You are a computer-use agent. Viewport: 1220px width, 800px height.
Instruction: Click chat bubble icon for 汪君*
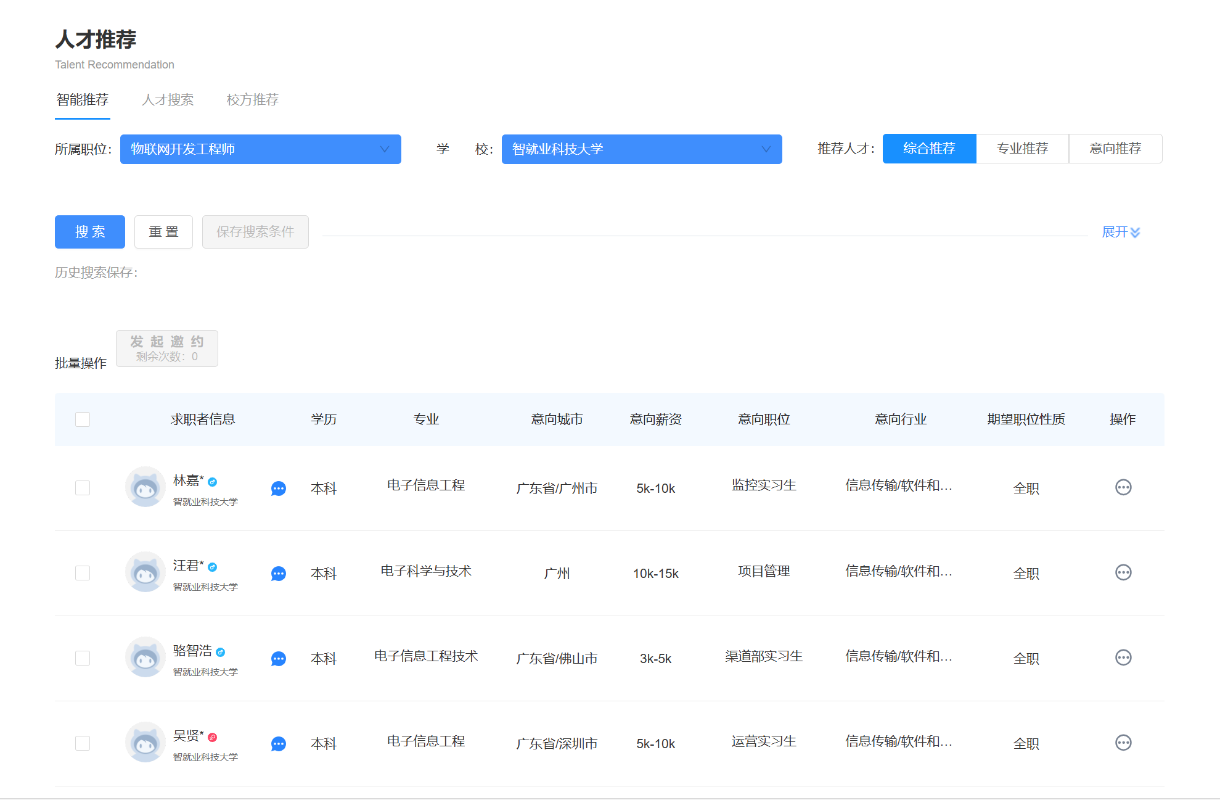[x=279, y=574]
